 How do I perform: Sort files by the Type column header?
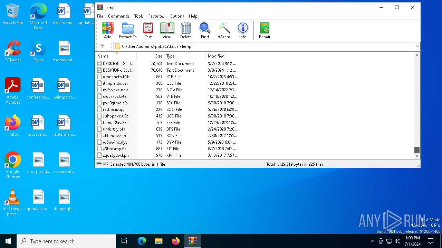coord(185,56)
